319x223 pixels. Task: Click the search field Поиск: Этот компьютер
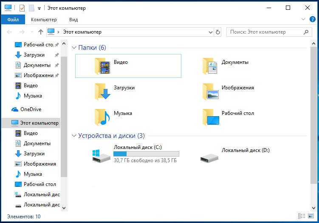269,32
